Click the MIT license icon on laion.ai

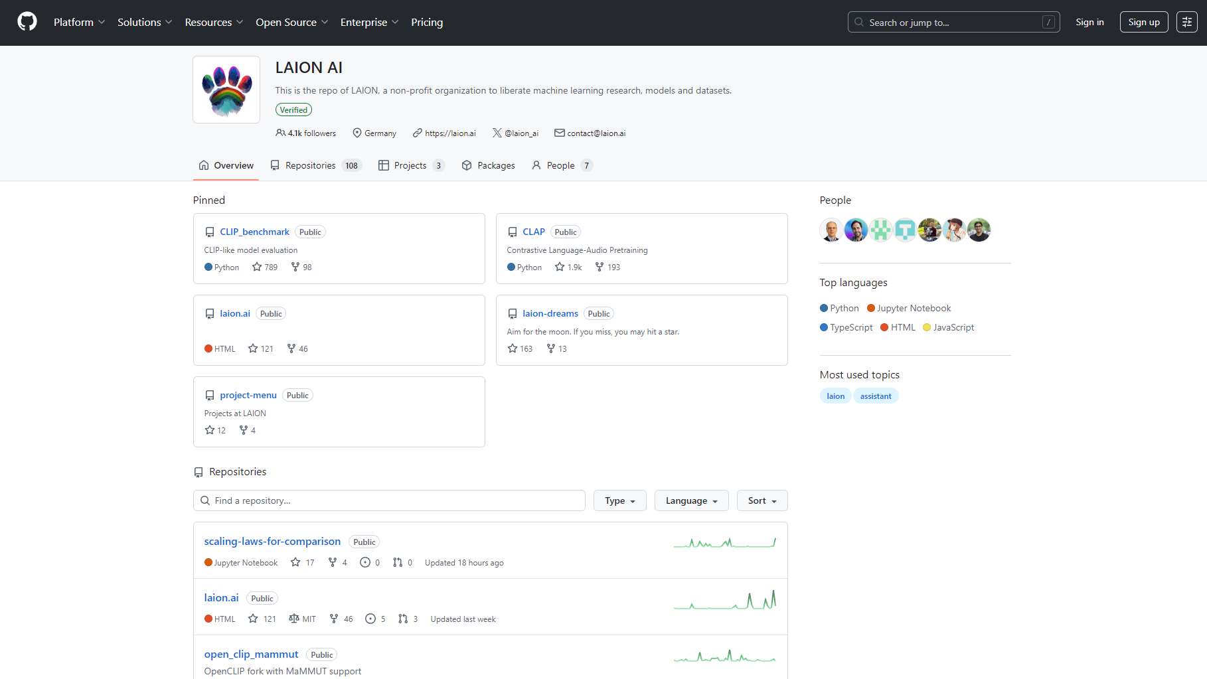pos(294,619)
